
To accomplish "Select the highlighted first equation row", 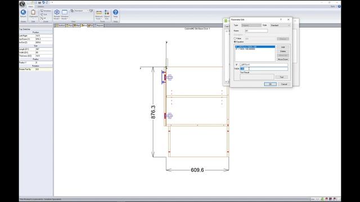I will click(255, 47).
